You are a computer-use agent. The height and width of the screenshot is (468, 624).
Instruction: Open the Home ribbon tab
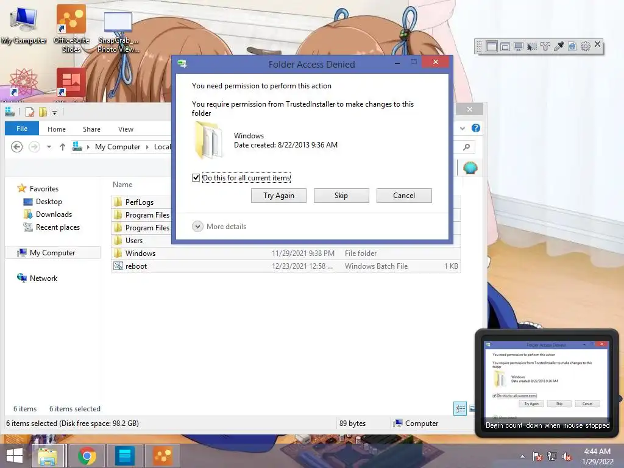coord(57,129)
